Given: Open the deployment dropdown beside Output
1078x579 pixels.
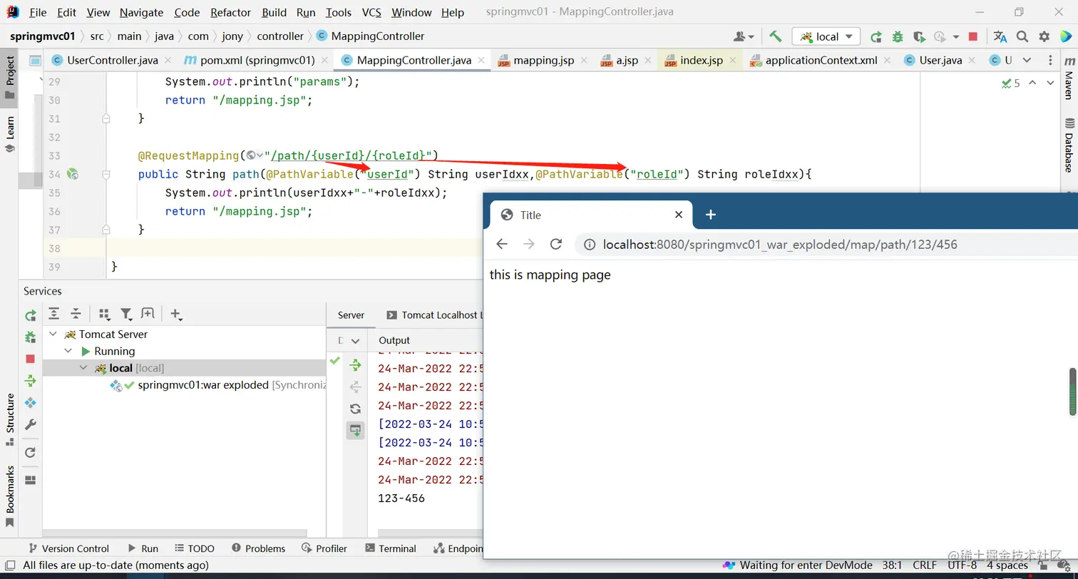Looking at the screenshot, I should click(355, 340).
